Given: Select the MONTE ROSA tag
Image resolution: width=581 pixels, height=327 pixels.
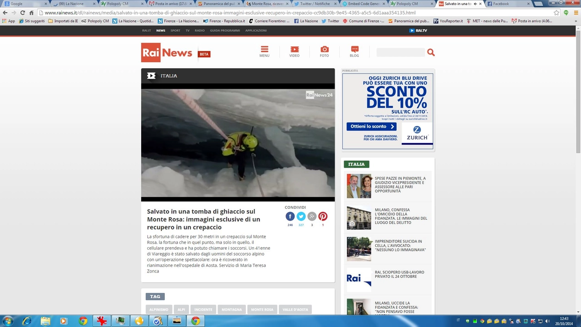Looking at the screenshot, I should tap(262, 310).
